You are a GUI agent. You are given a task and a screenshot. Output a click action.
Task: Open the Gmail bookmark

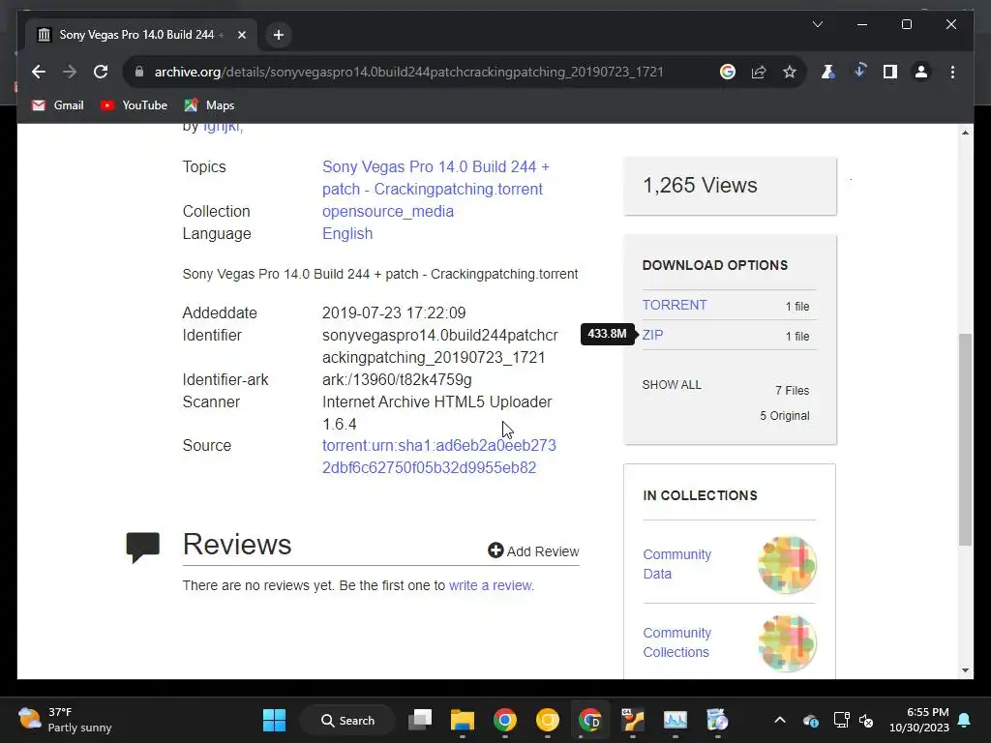click(57, 105)
